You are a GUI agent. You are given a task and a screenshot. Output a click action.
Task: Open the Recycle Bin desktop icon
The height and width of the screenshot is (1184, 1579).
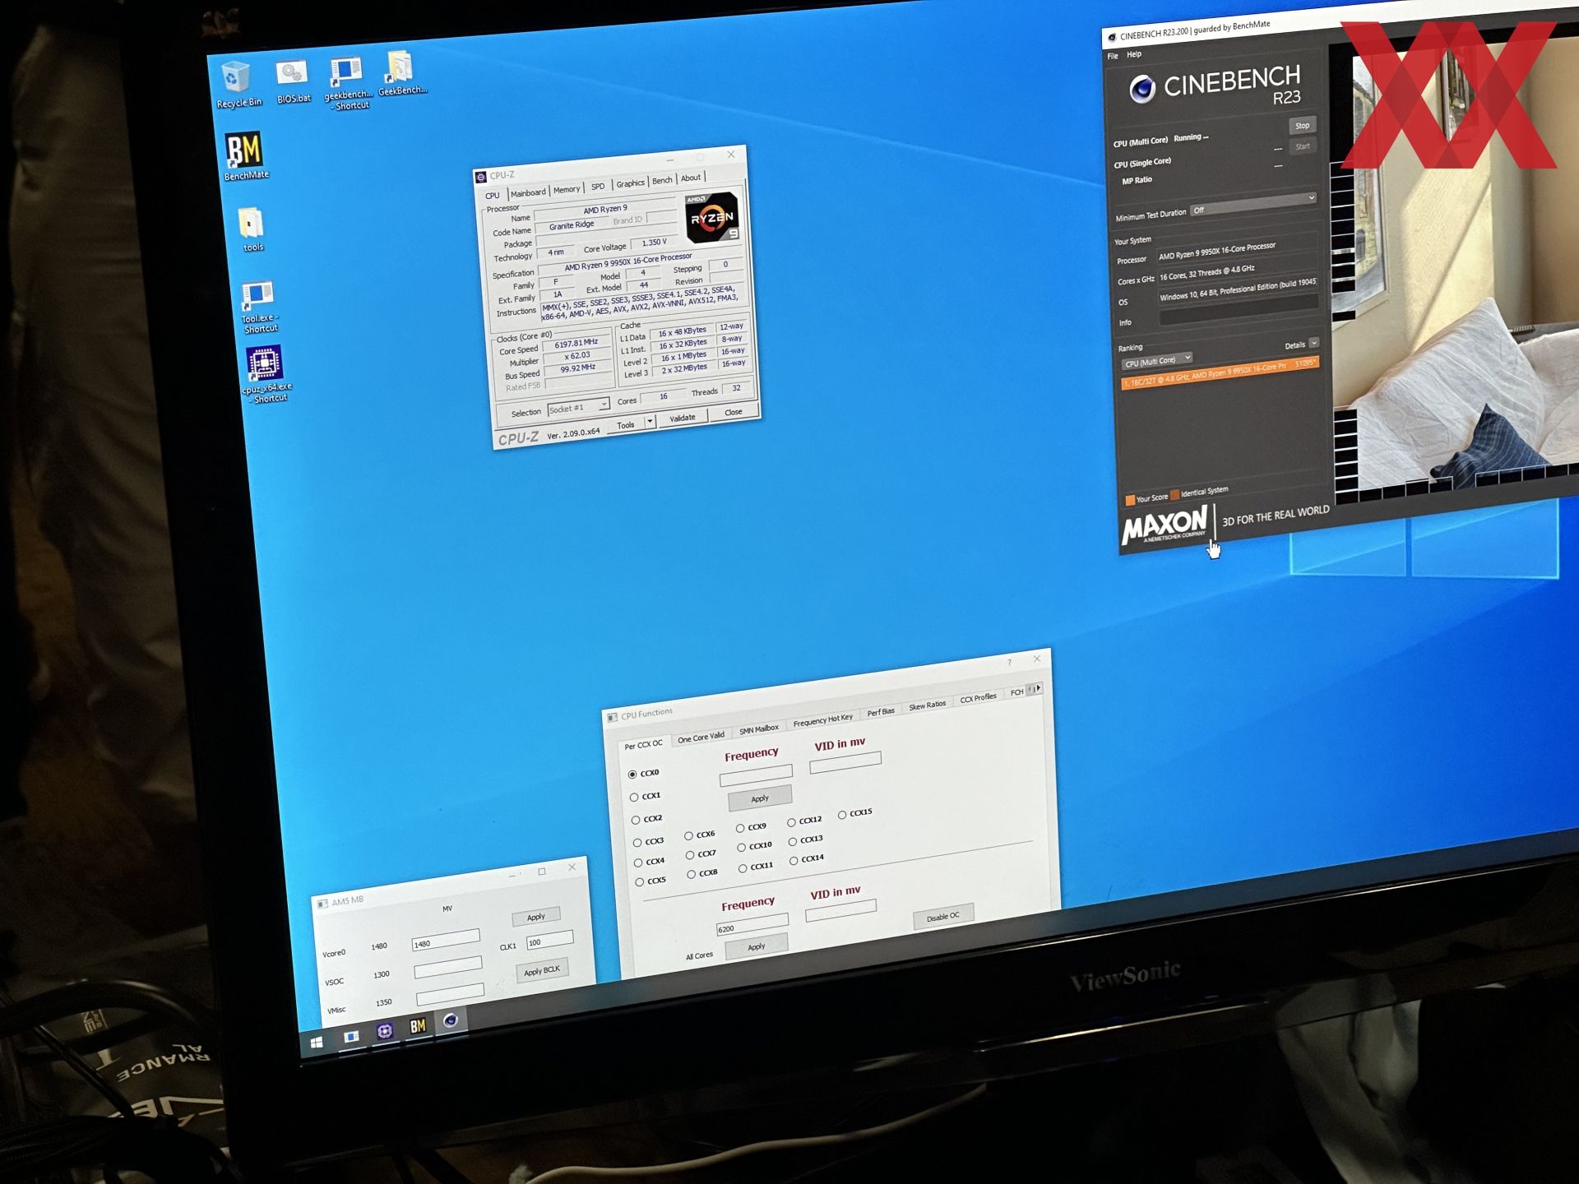point(237,84)
